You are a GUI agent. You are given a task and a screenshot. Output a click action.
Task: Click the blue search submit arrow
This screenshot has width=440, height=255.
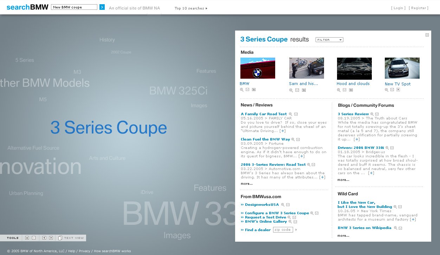(102, 7)
